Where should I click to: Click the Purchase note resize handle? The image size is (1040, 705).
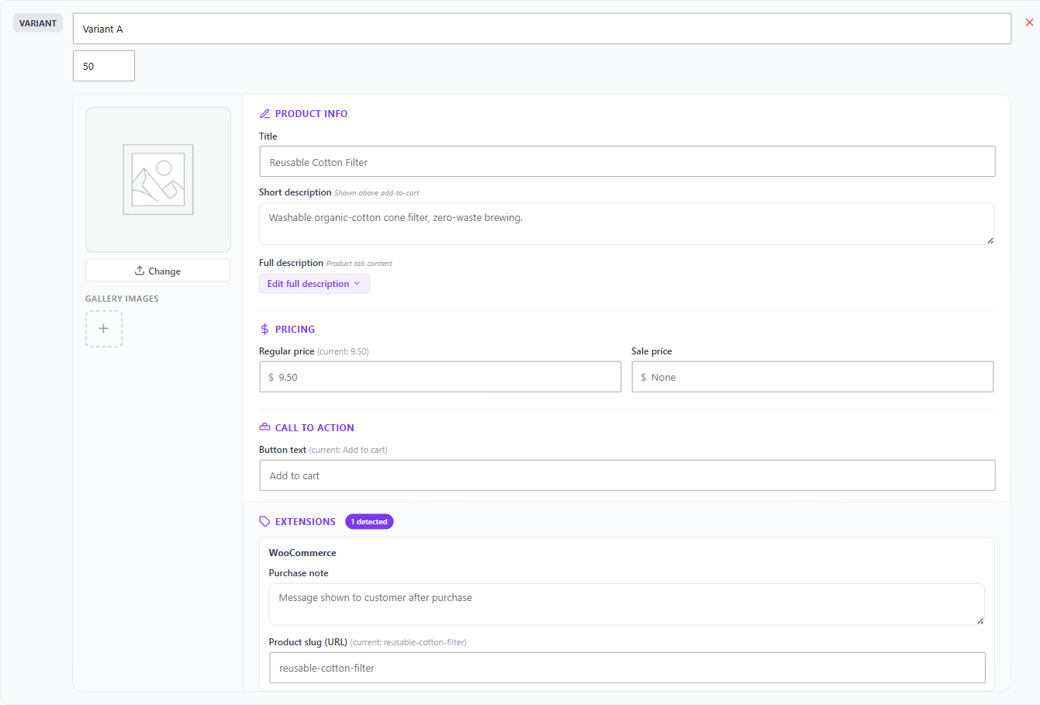980,620
